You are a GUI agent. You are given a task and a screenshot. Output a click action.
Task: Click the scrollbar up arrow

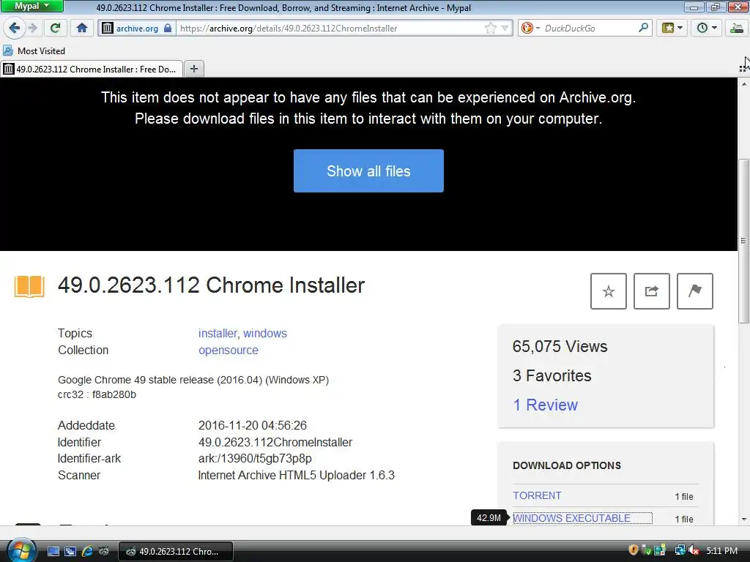click(x=744, y=84)
